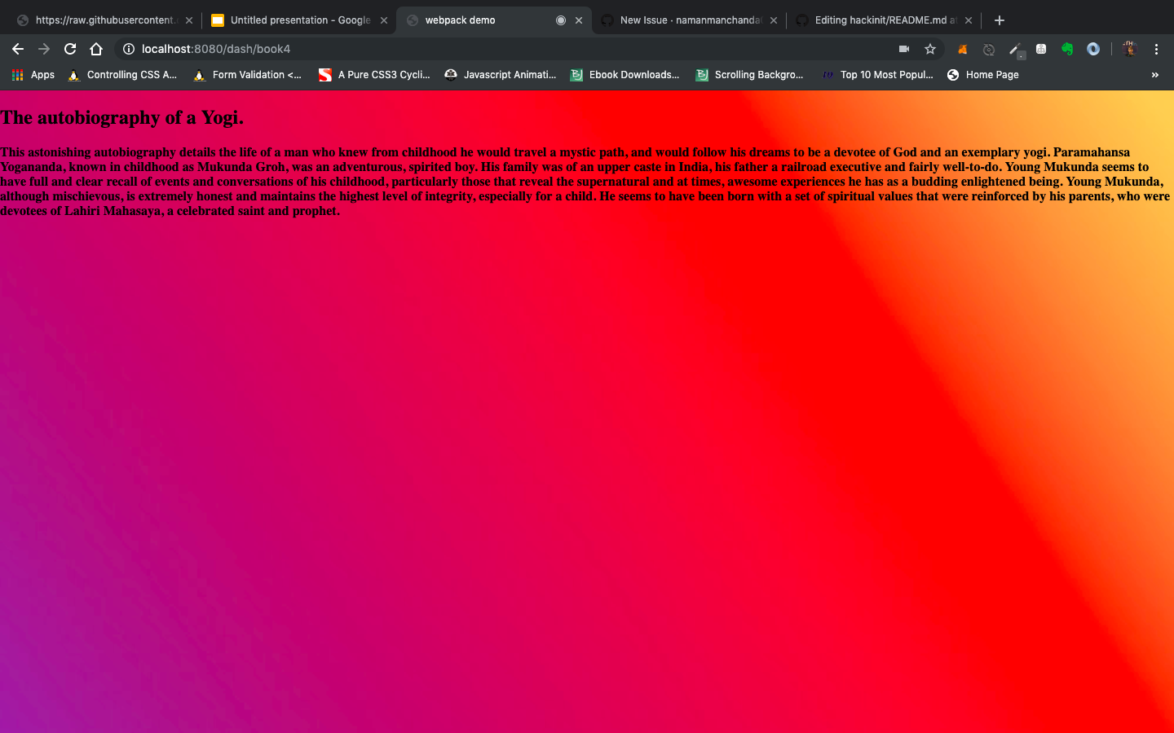Image resolution: width=1174 pixels, height=733 pixels.
Task: Open the Javascript Animati... bookmark
Action: tap(501, 75)
